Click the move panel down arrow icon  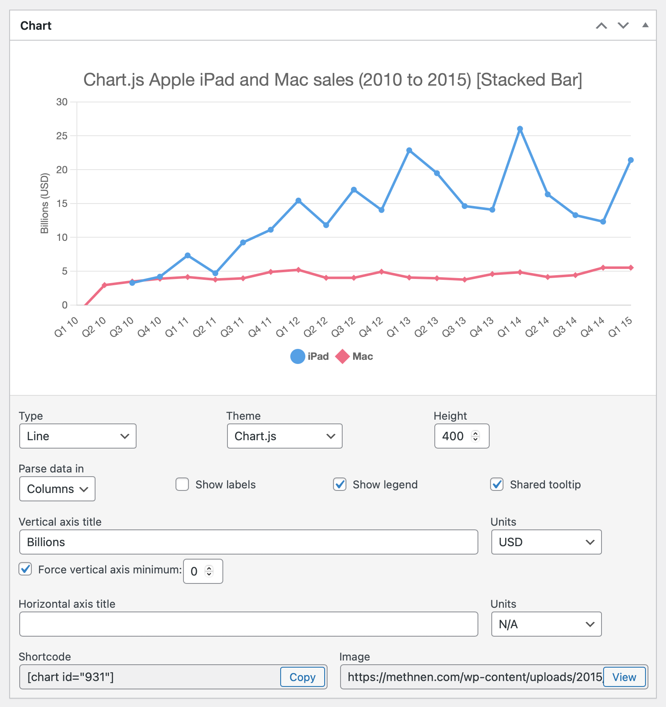(x=623, y=26)
